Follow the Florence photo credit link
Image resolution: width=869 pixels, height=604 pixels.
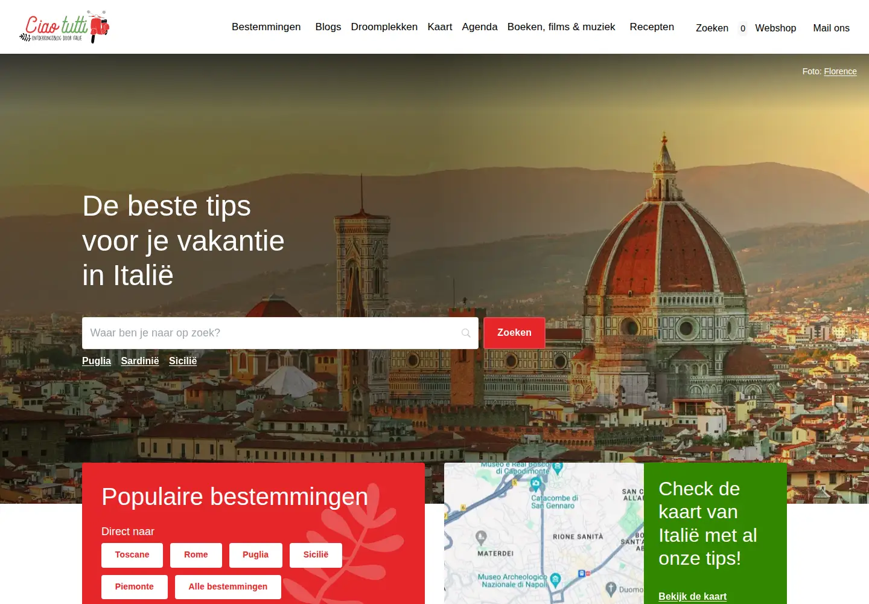[x=840, y=71]
